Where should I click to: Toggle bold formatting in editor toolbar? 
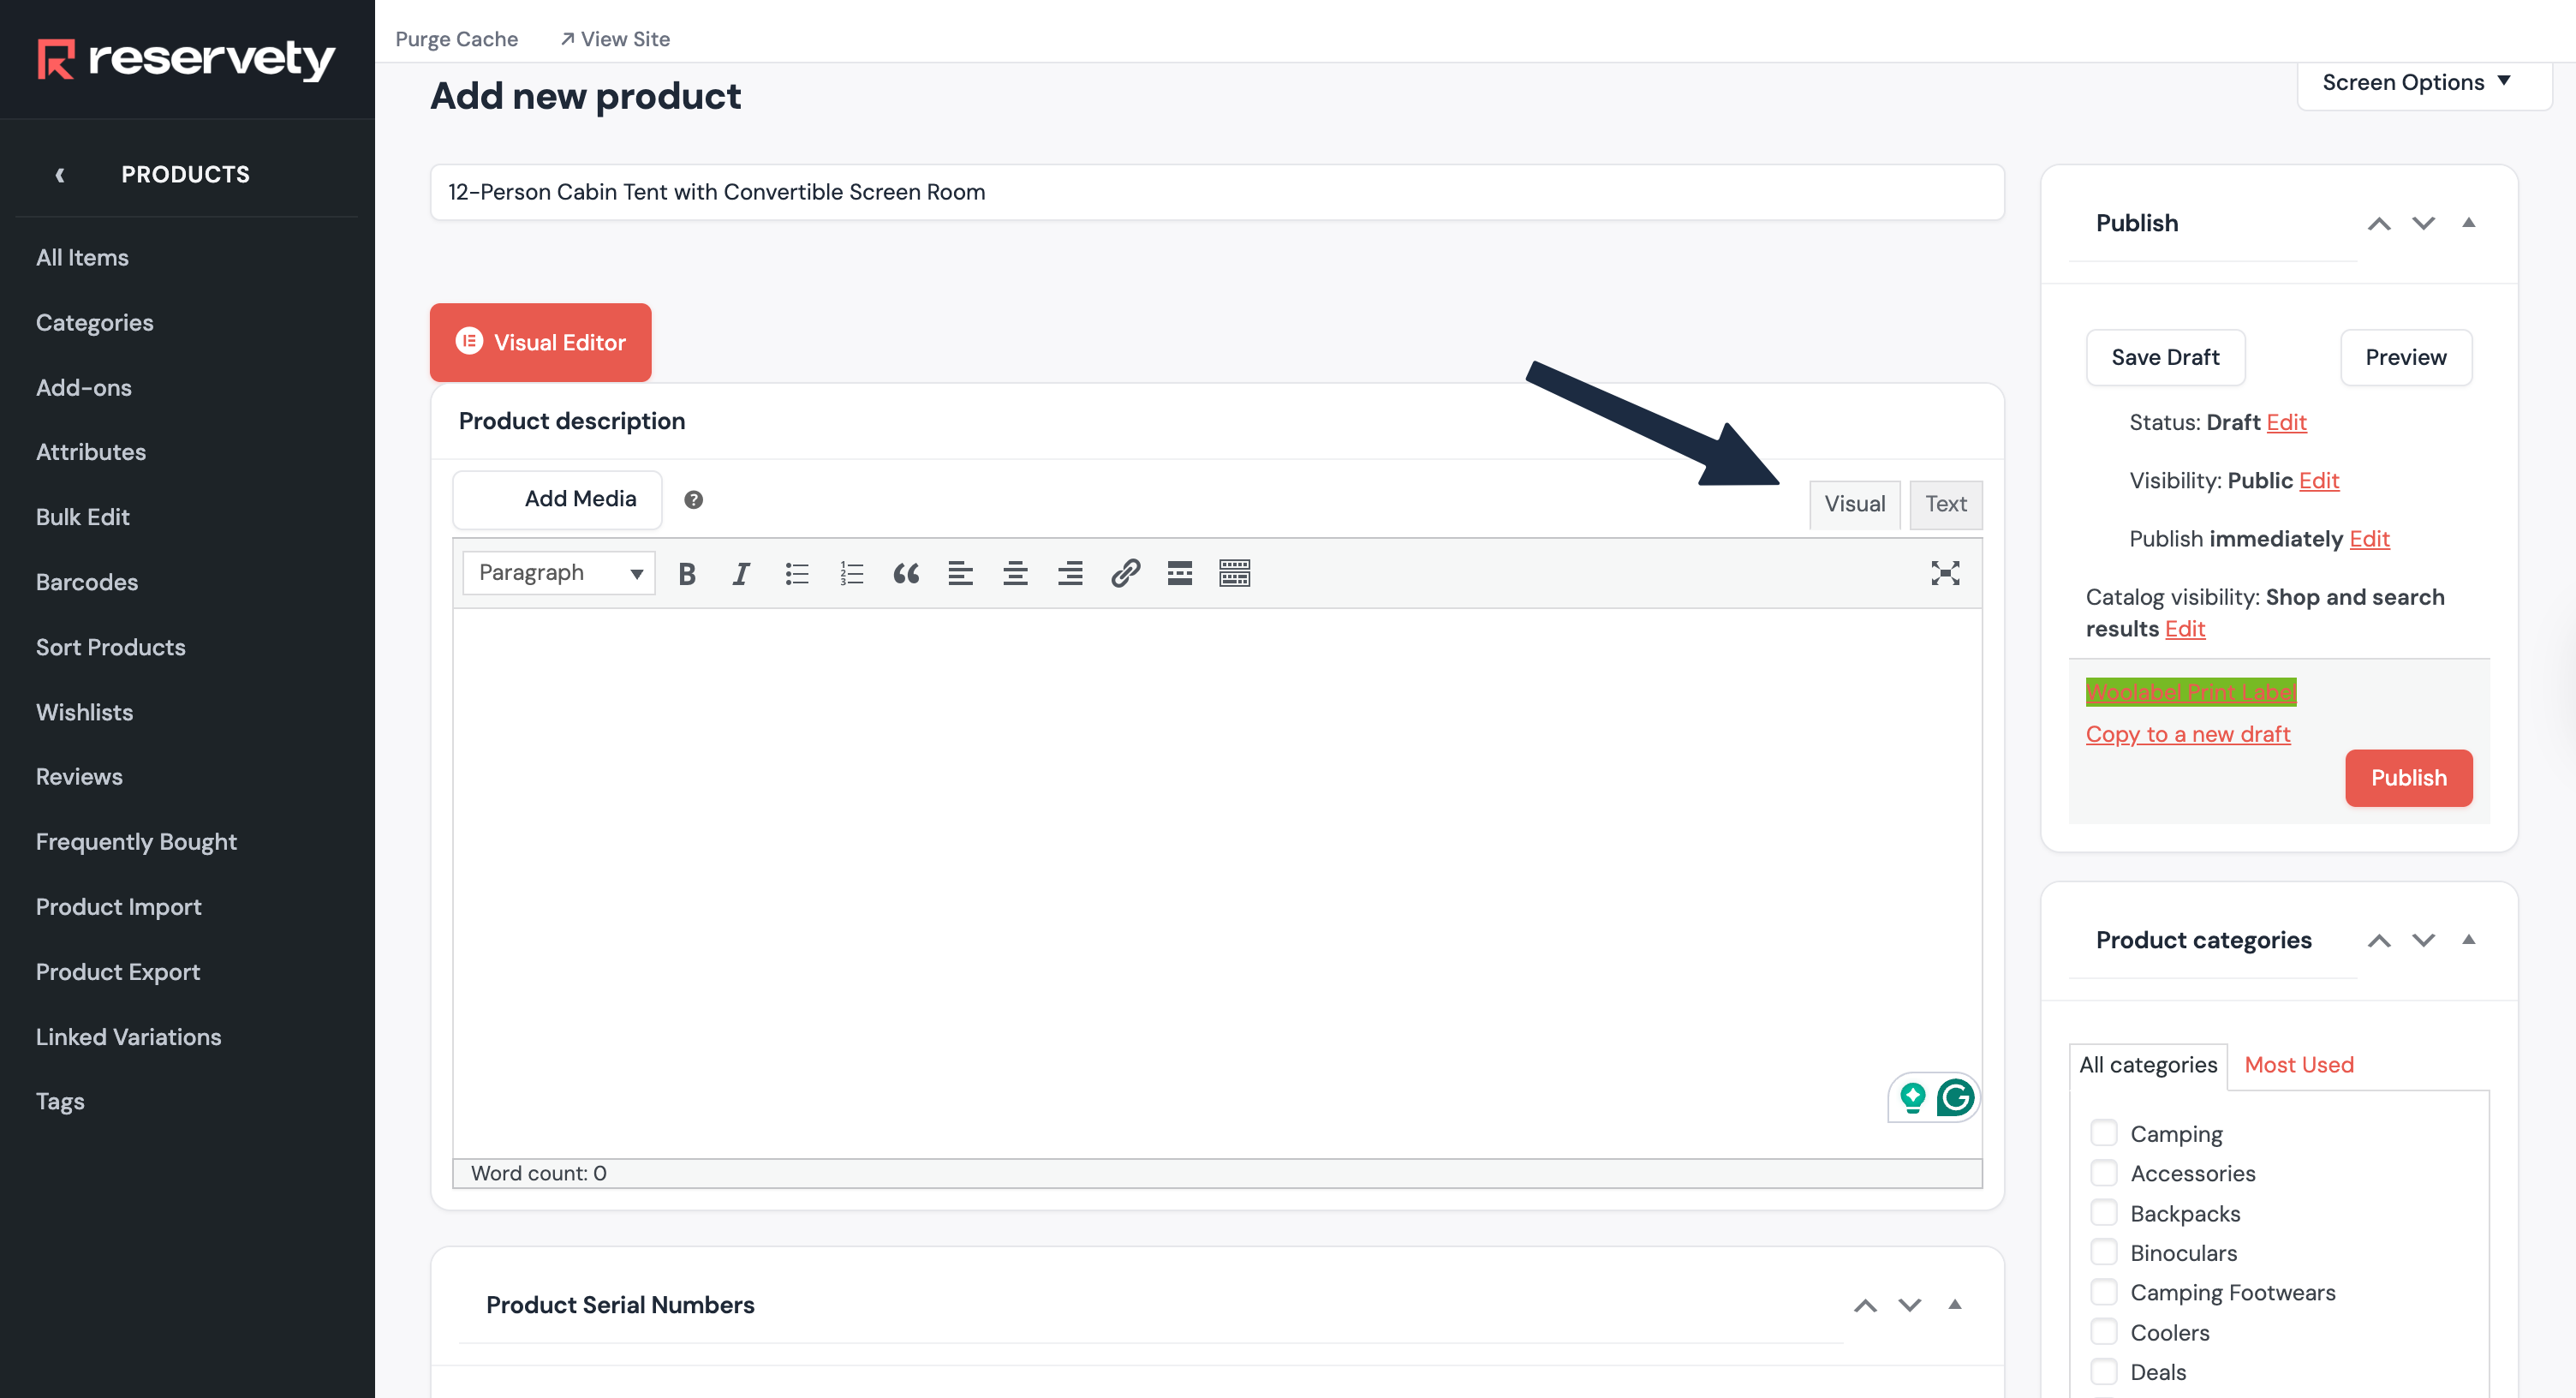pyautogui.click(x=686, y=573)
